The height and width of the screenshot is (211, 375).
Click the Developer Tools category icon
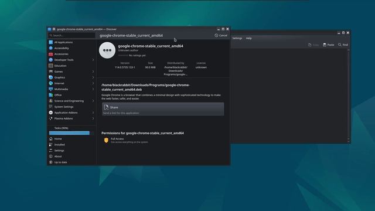pos(51,60)
